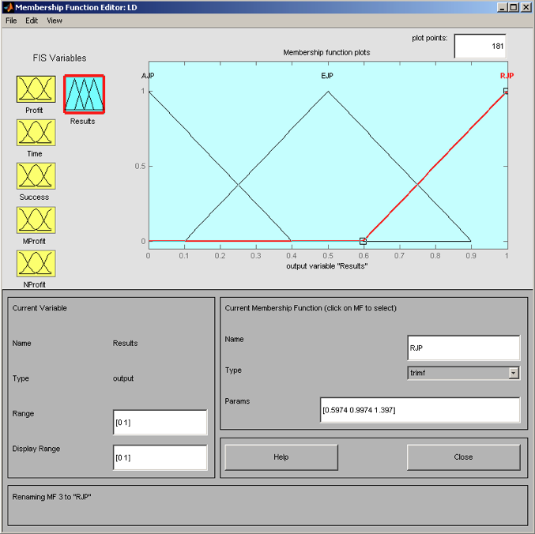Select the AJP membership function label

148,76
